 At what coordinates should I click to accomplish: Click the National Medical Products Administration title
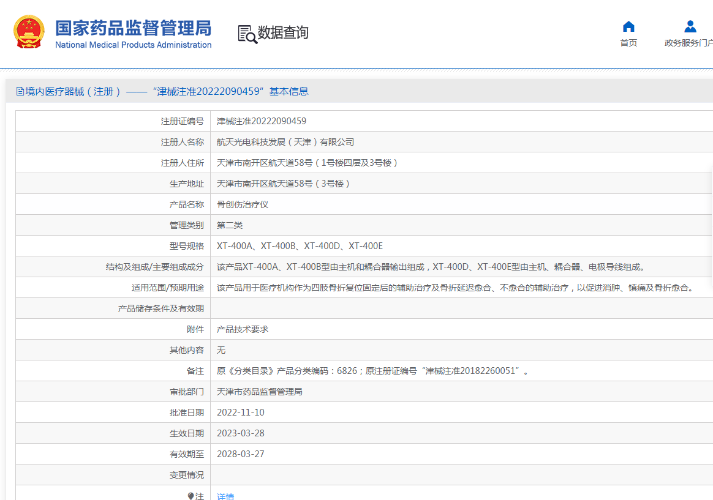(x=135, y=44)
